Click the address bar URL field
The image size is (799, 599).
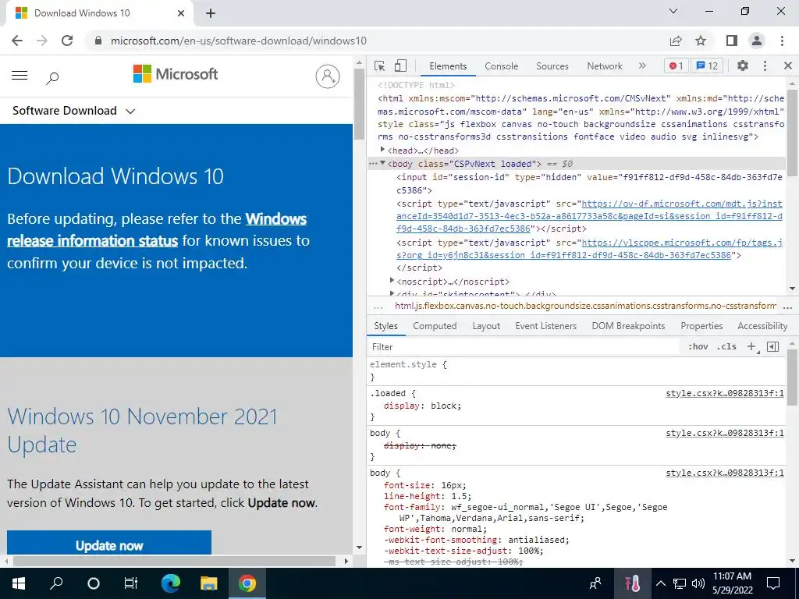click(377, 41)
